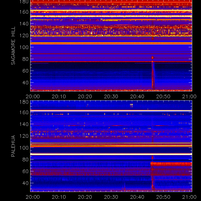Viewport: 201px width, 201px height.
Task: Click 20:10 time label under Sagamore Hill plot
Action: tap(59, 96)
